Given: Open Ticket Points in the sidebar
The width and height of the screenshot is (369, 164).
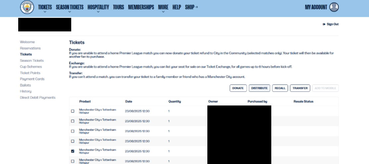Looking at the screenshot, I should pyautogui.click(x=30, y=73).
